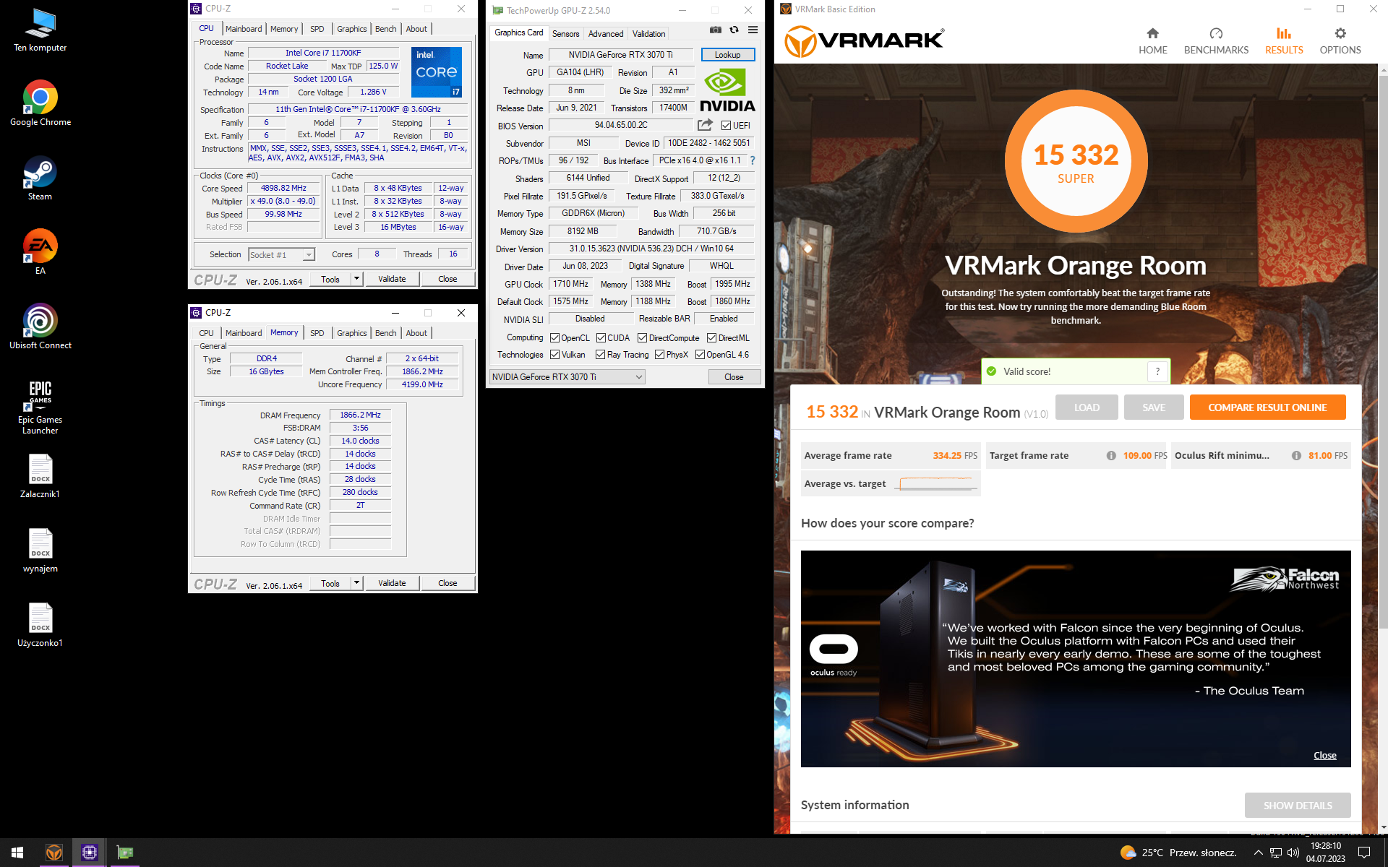The image size is (1388, 867).
Task: Open taskbar volume control
Action: (x=1293, y=853)
